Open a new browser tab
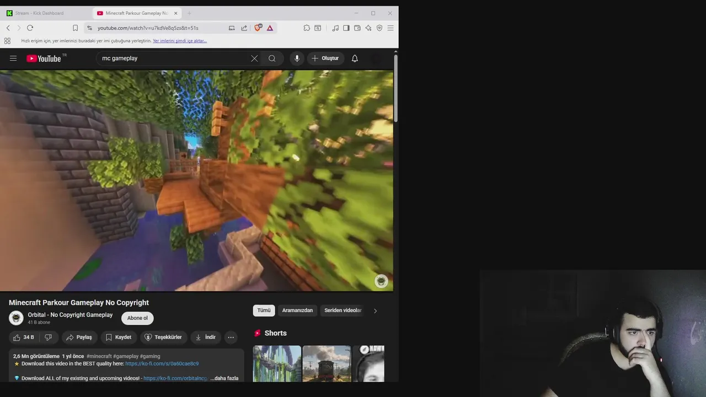This screenshot has height=397, width=706. (x=189, y=13)
